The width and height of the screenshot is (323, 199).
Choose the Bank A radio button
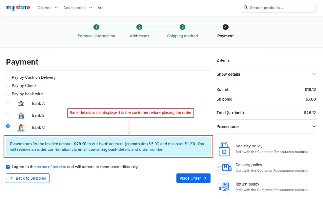click(x=8, y=102)
